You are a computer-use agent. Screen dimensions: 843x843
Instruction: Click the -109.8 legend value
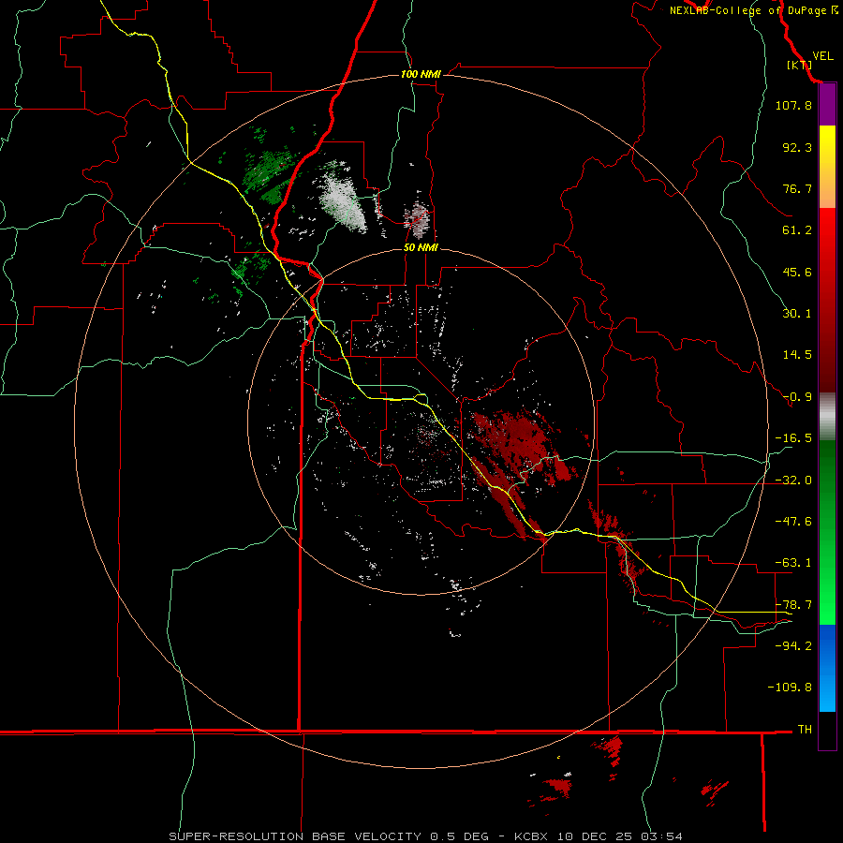(790, 688)
